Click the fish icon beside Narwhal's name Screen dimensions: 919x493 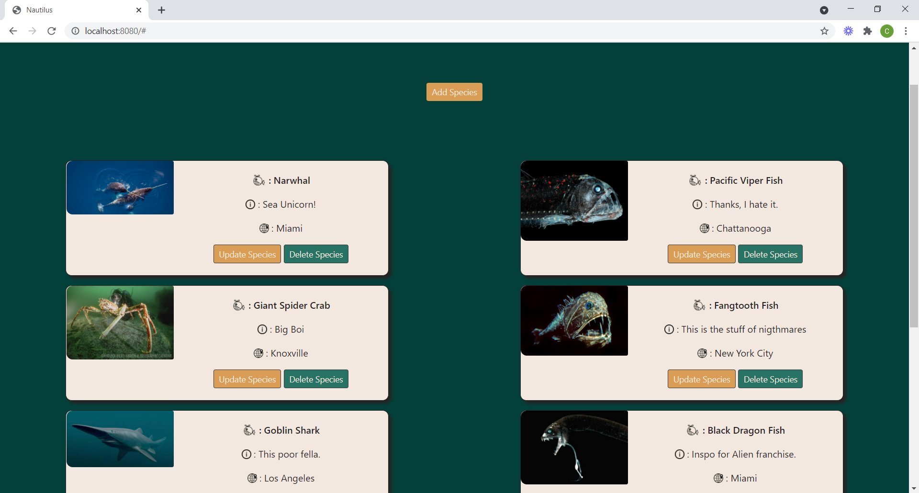[259, 180]
